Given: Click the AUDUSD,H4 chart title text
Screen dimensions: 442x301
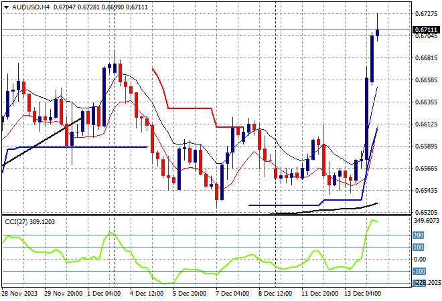Looking at the screenshot, I should (31, 7).
